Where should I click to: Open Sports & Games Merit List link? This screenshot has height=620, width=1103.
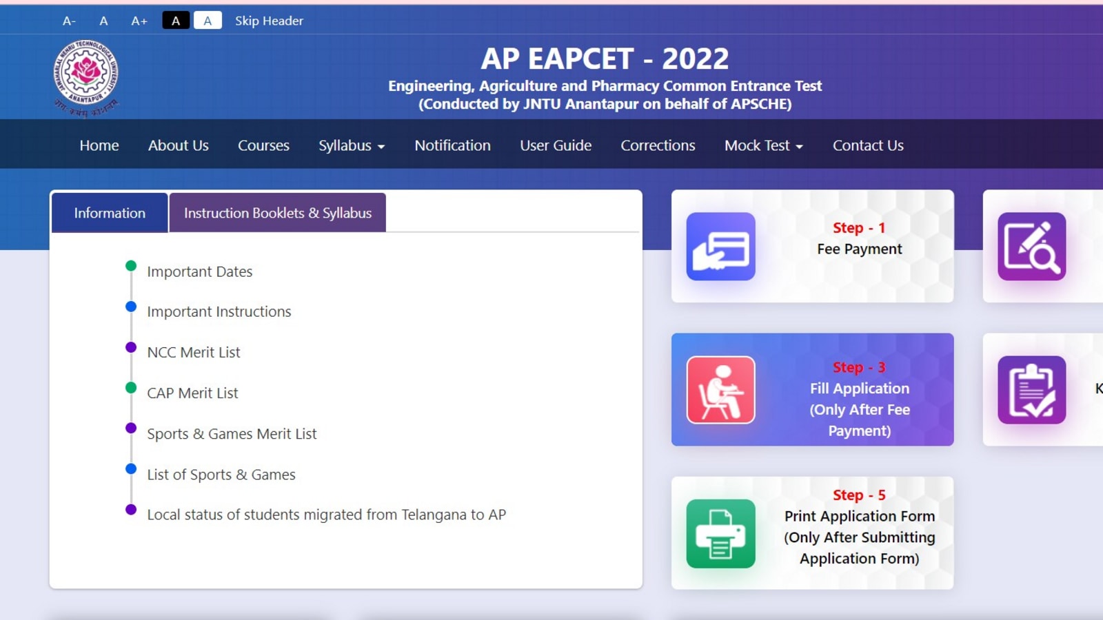(x=232, y=433)
